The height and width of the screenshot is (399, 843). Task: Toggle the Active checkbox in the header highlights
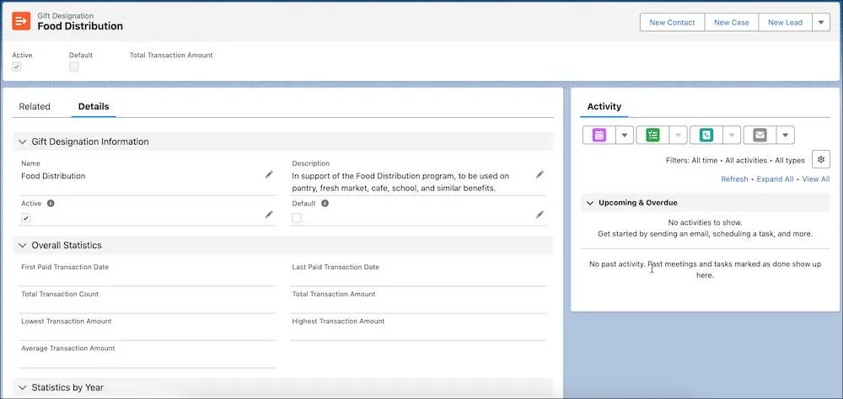click(x=17, y=66)
